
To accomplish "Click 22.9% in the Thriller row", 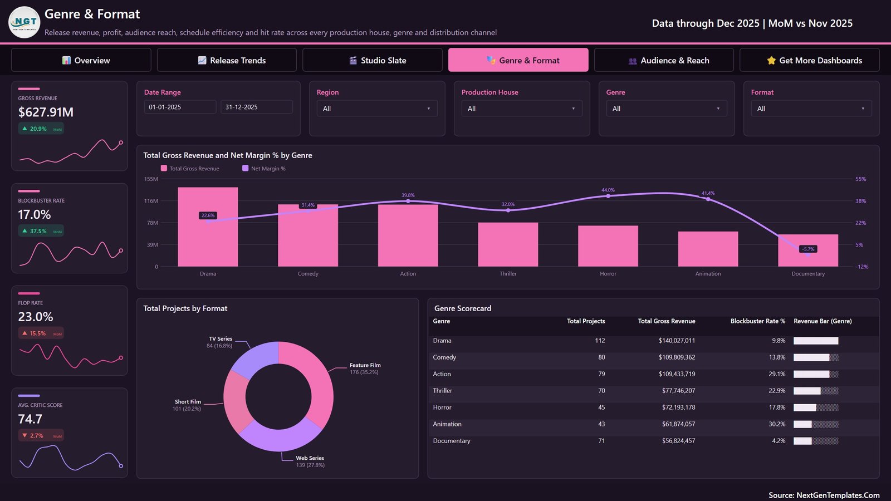I will click(777, 391).
